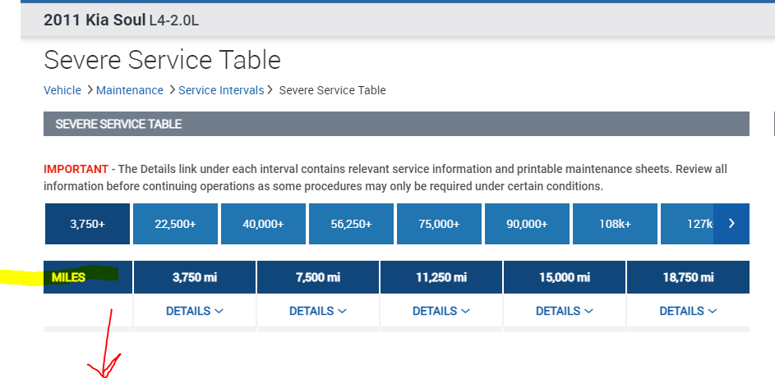
Task: Switch to the 108k+ interval tab
Action: pos(615,223)
